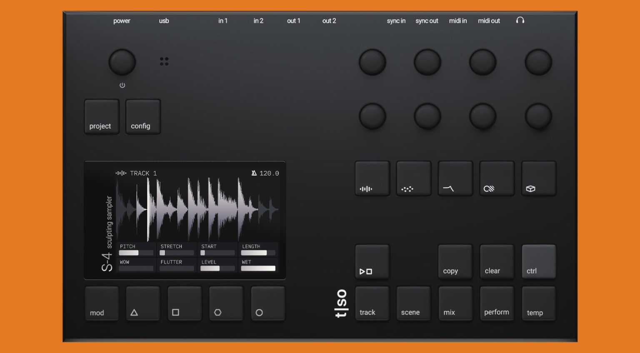
Task: Click the headphone output icon at top right
Action: 520,20
